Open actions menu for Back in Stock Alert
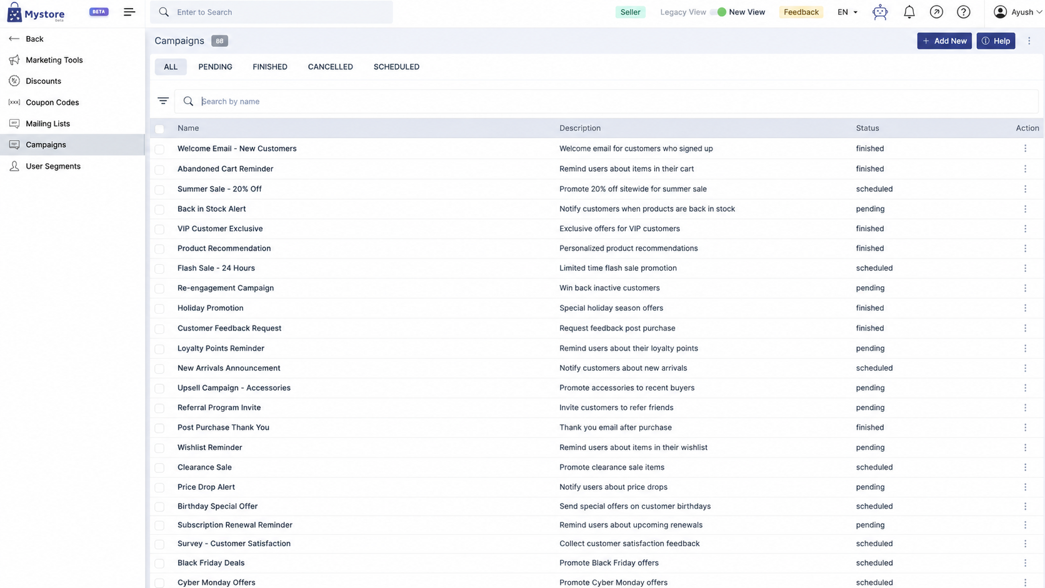The width and height of the screenshot is (1045, 588). click(x=1025, y=209)
